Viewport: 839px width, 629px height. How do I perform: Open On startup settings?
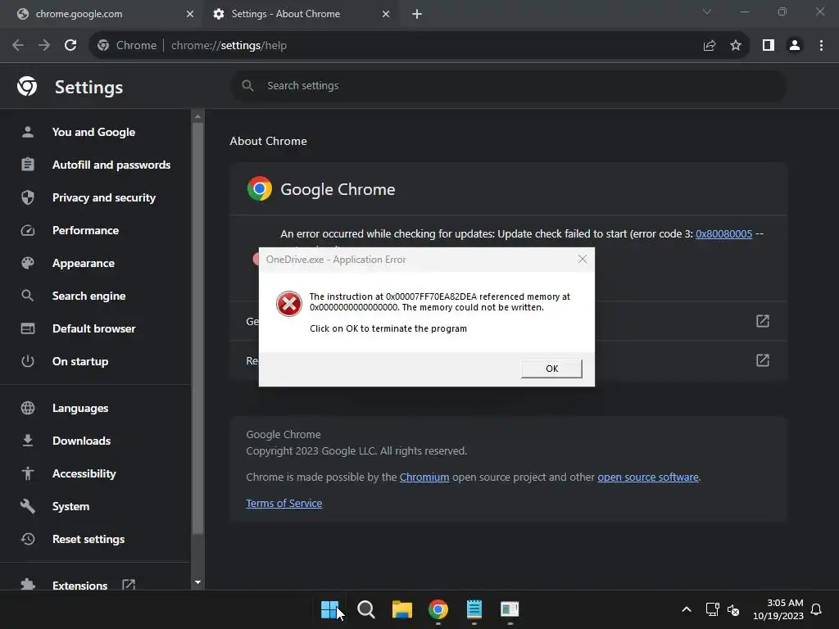point(80,361)
